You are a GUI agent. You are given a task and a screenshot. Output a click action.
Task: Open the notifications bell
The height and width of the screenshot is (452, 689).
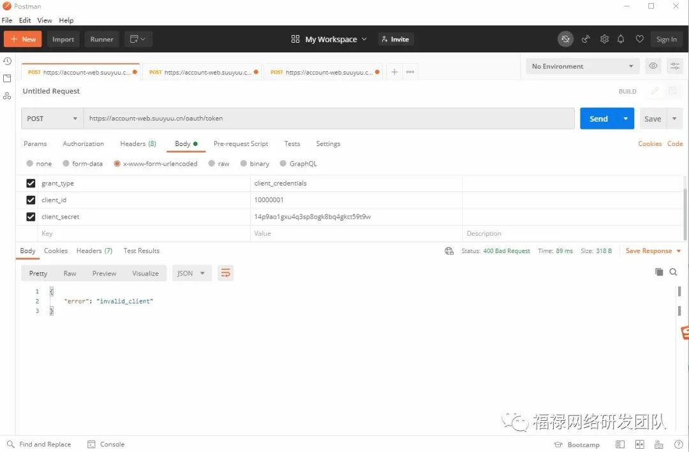pyautogui.click(x=621, y=39)
